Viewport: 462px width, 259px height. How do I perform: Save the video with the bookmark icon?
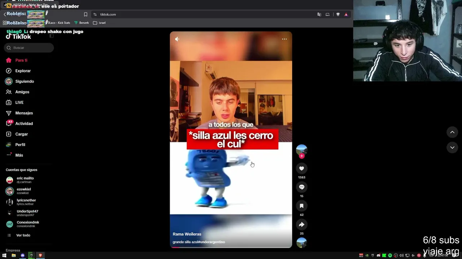[302, 206]
